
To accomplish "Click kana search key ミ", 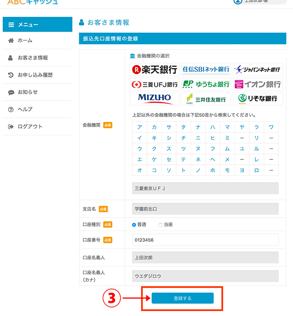I will [227, 138].
